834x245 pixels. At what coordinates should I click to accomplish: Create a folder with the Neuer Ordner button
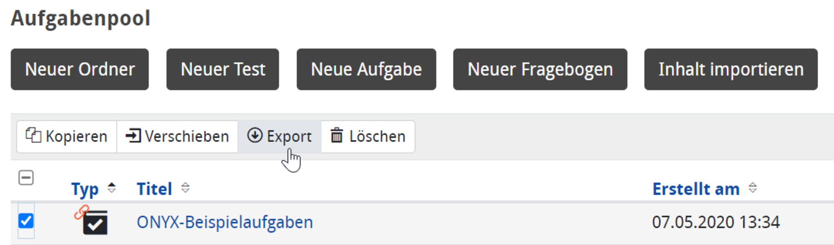tap(80, 69)
